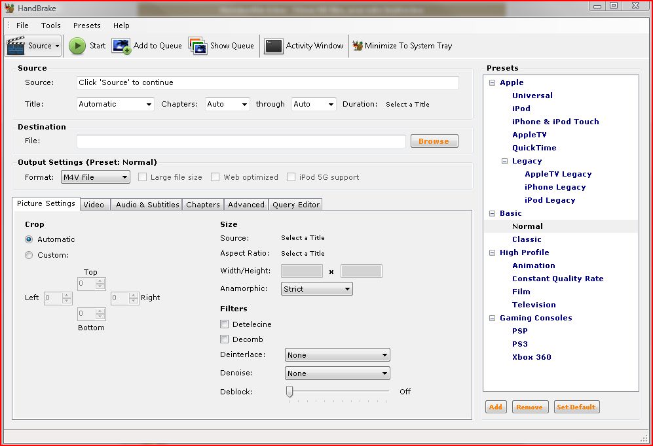
Task: Select the Constant Quality Rate preset
Action: 557,279
